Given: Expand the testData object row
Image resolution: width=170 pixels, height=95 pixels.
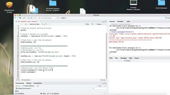Looking at the screenshot, I should pos(16,93).
